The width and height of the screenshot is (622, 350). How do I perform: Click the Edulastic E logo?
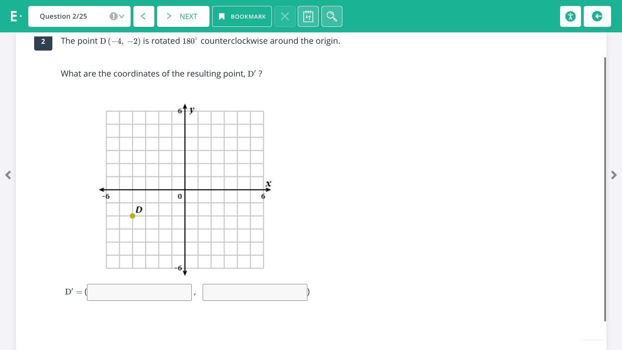(x=14, y=16)
